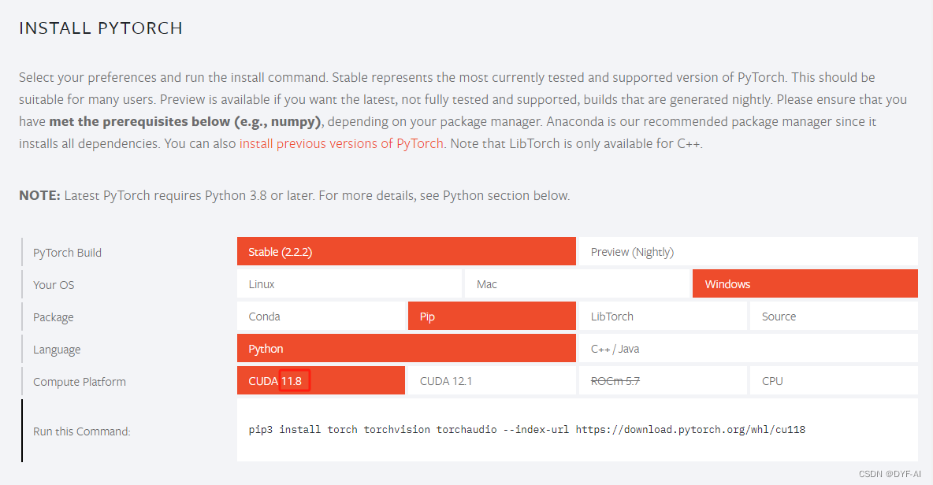This screenshot has height=485, width=933.
Task: Choose the Source package option
Action: tap(833, 317)
